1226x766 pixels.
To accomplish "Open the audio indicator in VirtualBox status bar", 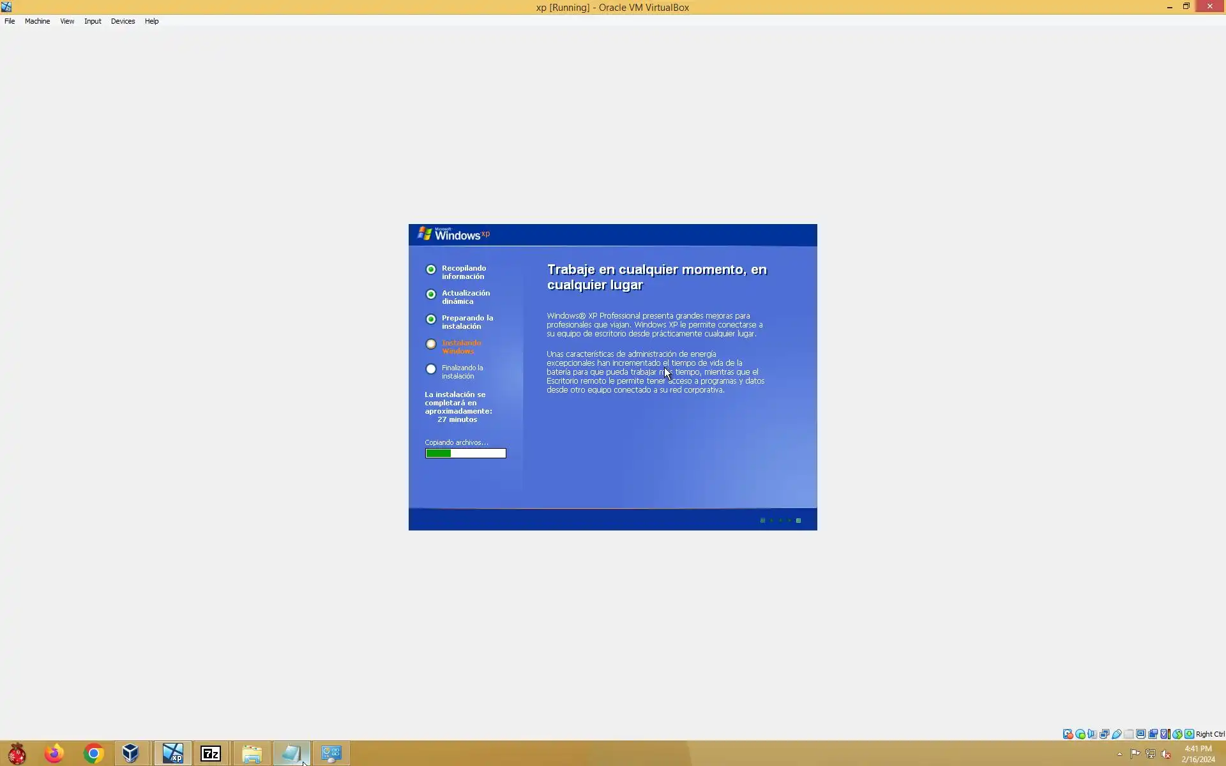I will [1092, 734].
